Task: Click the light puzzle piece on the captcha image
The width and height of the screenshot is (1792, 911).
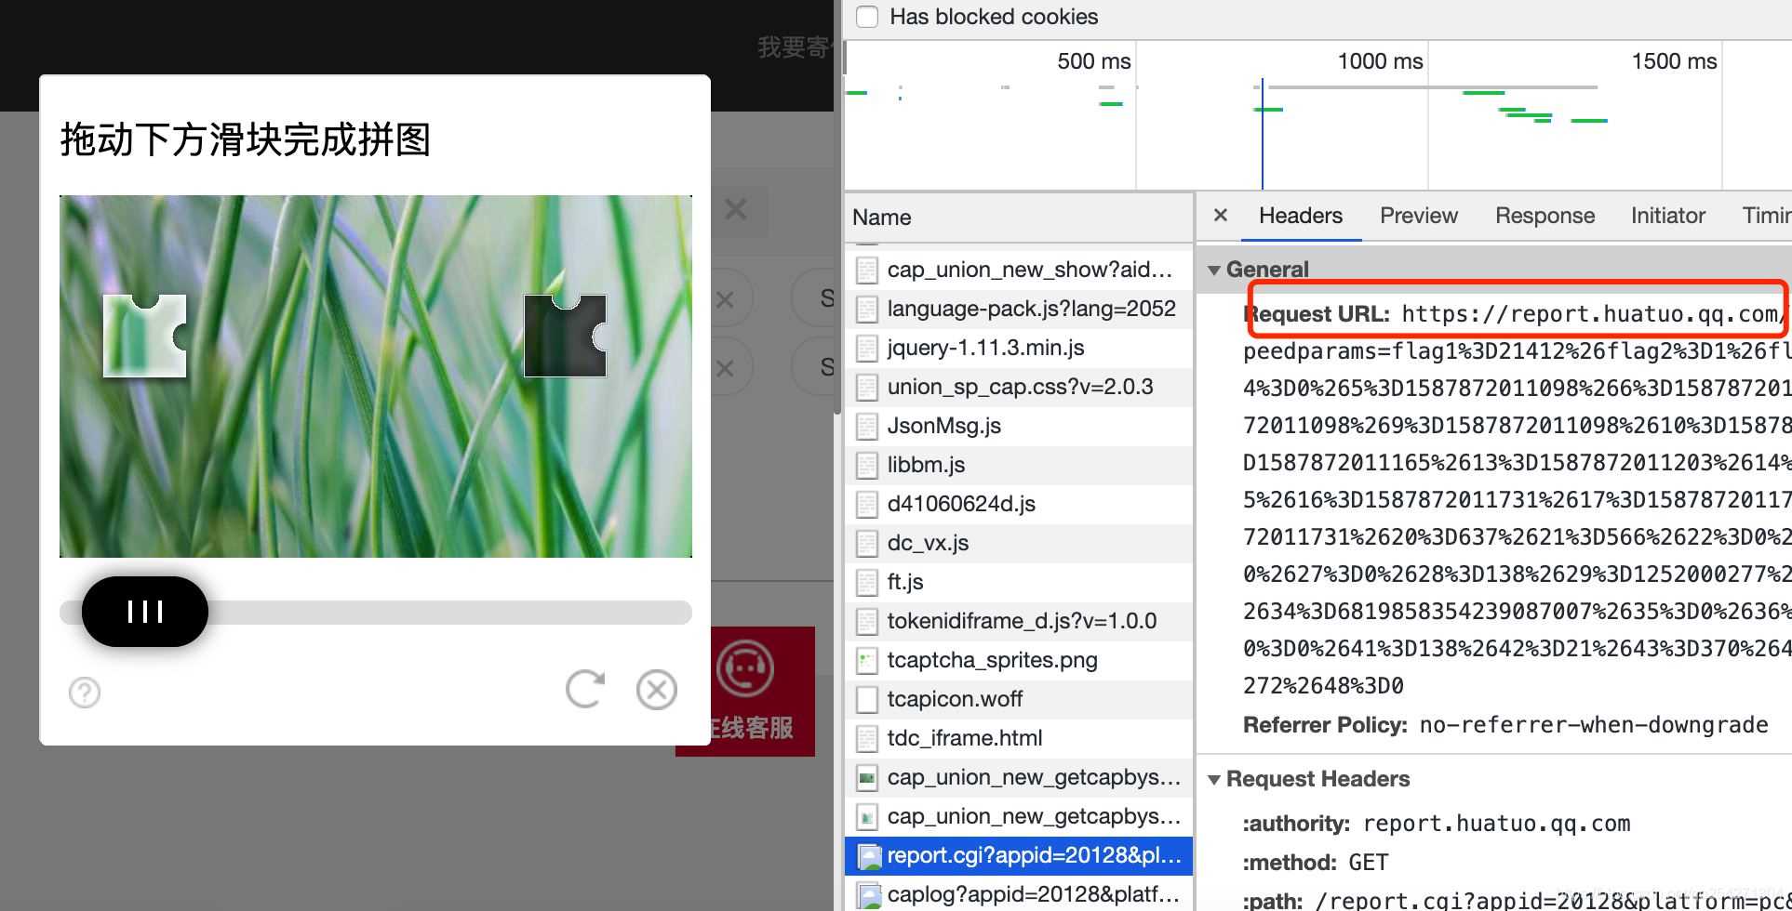Action: 145,336
